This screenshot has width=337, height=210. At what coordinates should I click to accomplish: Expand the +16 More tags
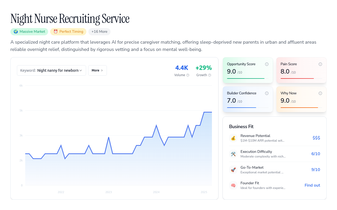point(99,32)
